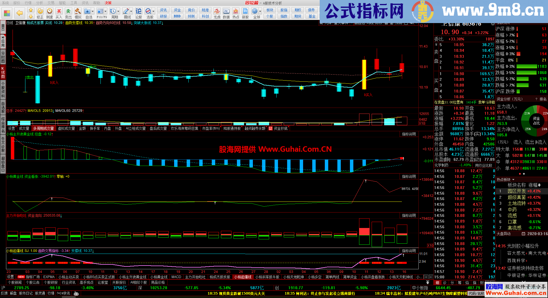
Task: Click the 指标广场 button with NEW badge
Action: tap(29, 277)
